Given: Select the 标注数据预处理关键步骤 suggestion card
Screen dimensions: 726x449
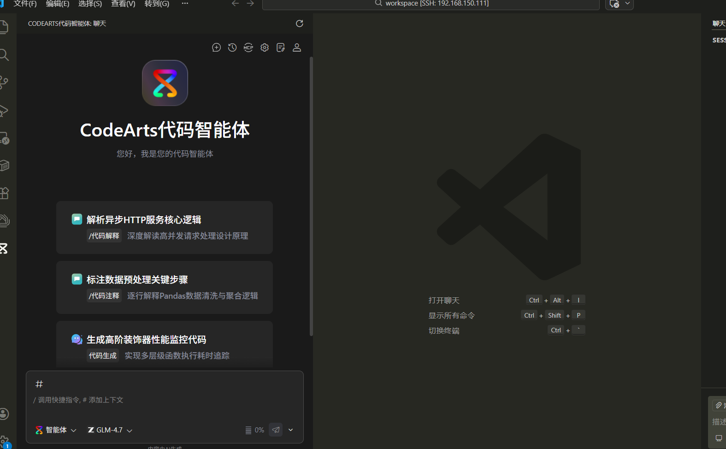Looking at the screenshot, I should click(165, 287).
